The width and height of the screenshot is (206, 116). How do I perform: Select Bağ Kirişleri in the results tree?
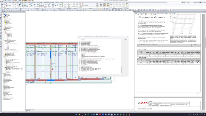coord(7,92)
